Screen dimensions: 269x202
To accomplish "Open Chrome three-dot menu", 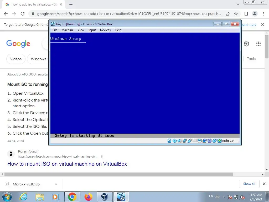I will [263, 14].
